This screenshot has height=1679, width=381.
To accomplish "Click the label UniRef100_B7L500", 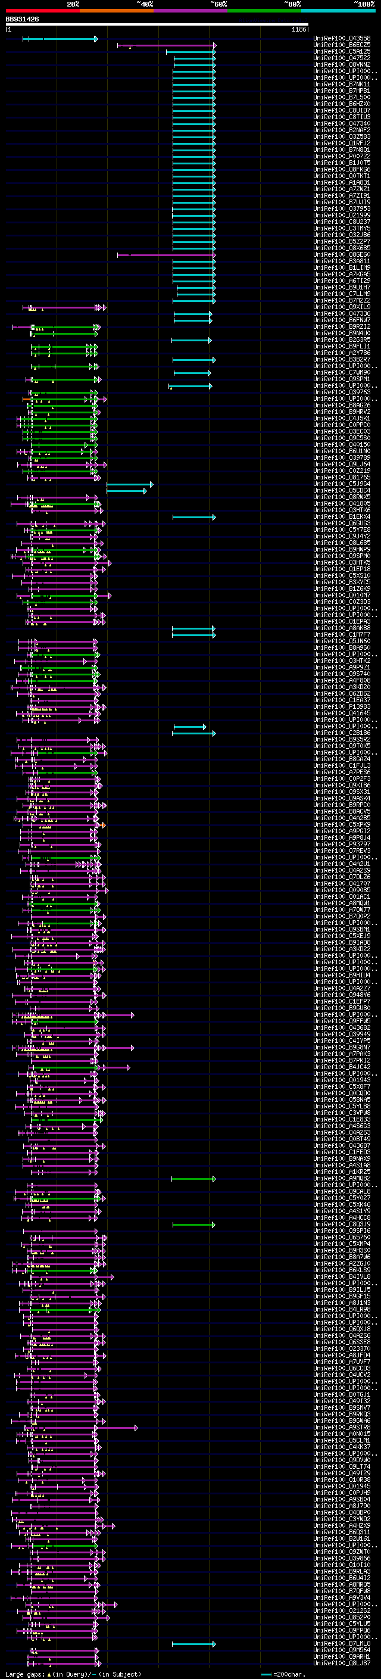I will pos(342,98).
